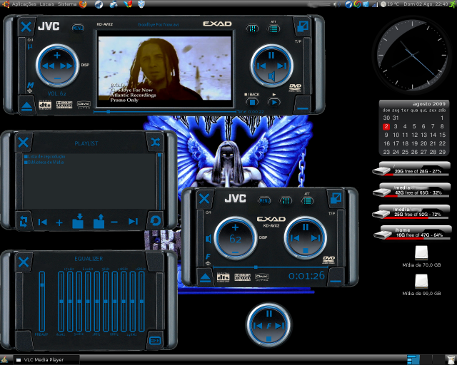The height and width of the screenshot is (365, 457).
Task: Launch Firefox from the top panel
Action: pyautogui.click(x=83, y=4)
